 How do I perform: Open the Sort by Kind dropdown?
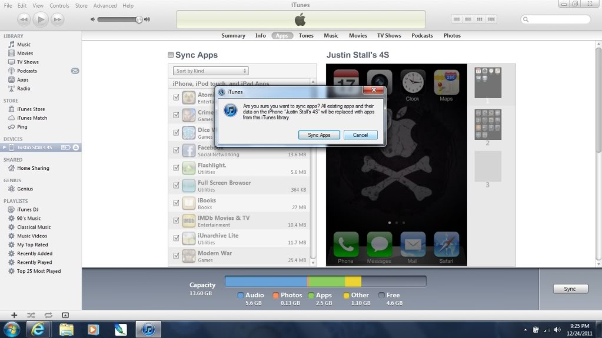[211, 71]
